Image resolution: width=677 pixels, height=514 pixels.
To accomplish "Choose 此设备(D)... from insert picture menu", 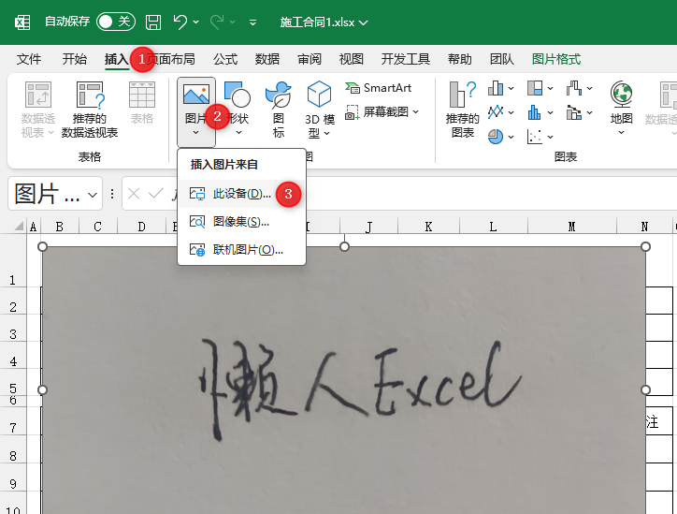I will (x=242, y=194).
